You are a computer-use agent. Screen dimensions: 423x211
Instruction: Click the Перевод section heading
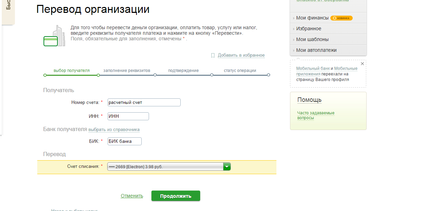point(54,154)
